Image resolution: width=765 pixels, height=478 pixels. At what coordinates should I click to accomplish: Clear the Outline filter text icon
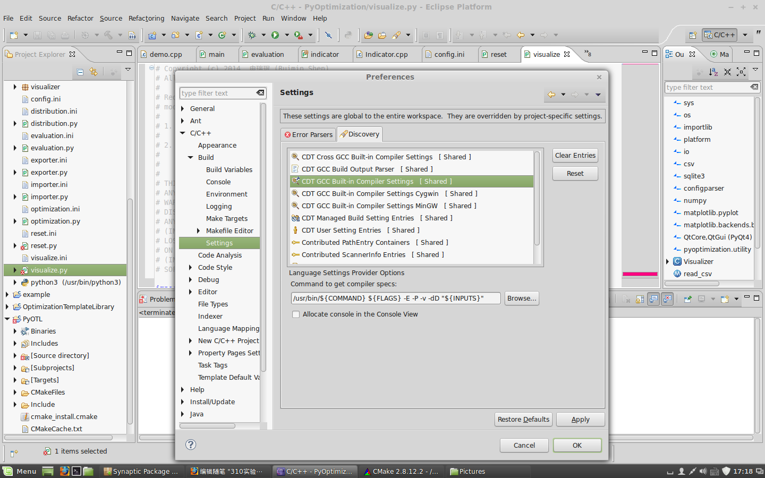[754, 87]
